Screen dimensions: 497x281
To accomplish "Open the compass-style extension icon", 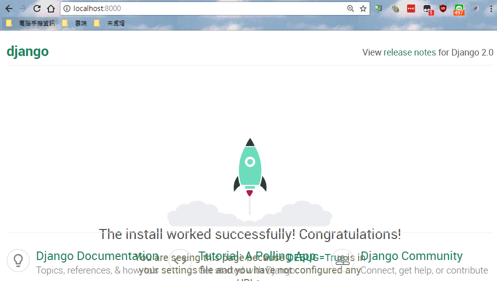I will pos(475,8).
